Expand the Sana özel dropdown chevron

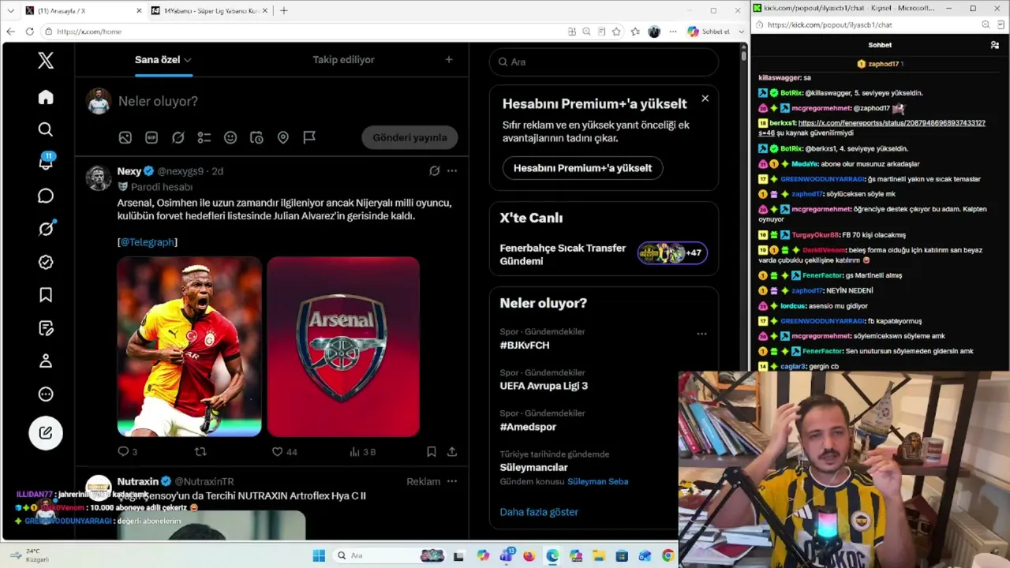click(x=187, y=60)
